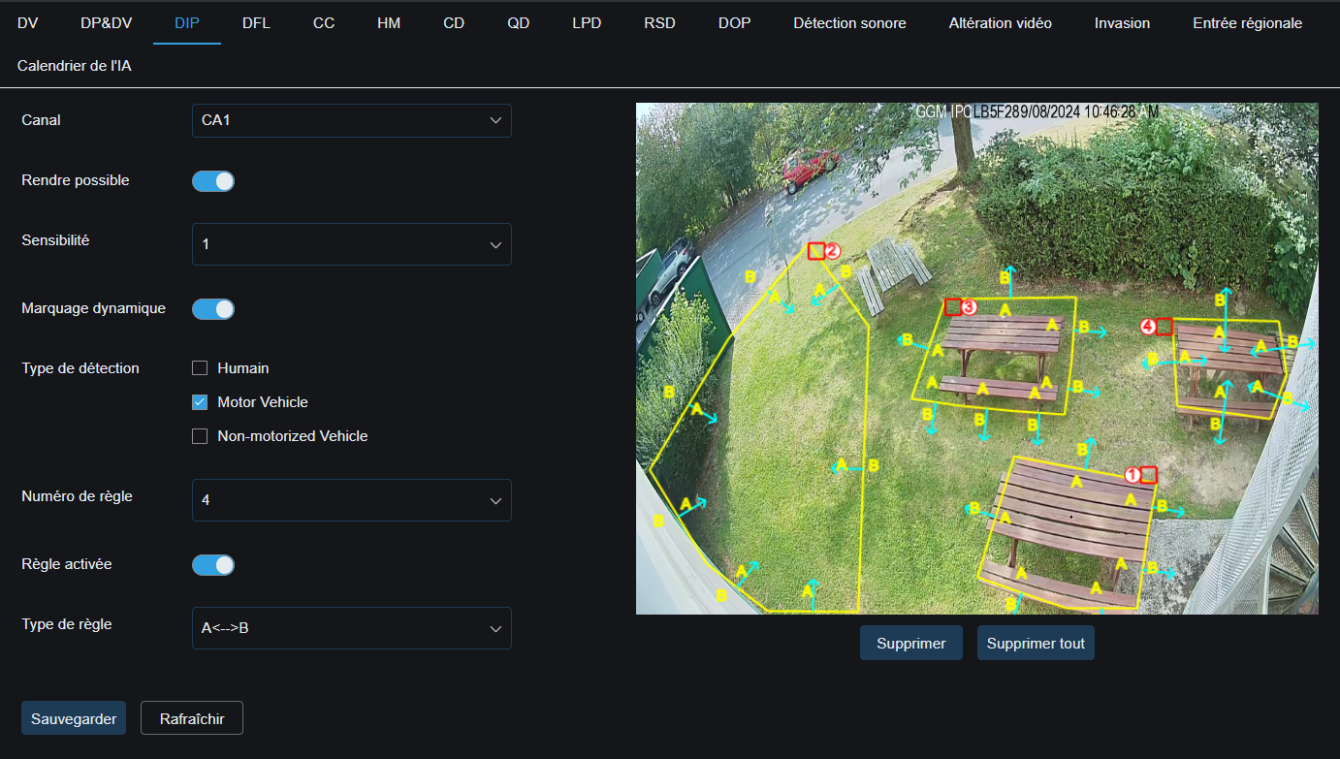
Task: Switch to the Détection sonore tab
Action: point(849,22)
